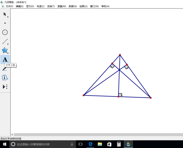Open Task View on the taskbar
183x148 pixels.
81,144
